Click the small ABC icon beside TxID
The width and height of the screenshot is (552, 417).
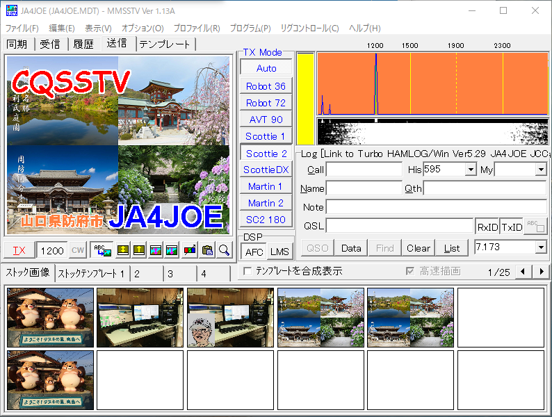[536, 227]
